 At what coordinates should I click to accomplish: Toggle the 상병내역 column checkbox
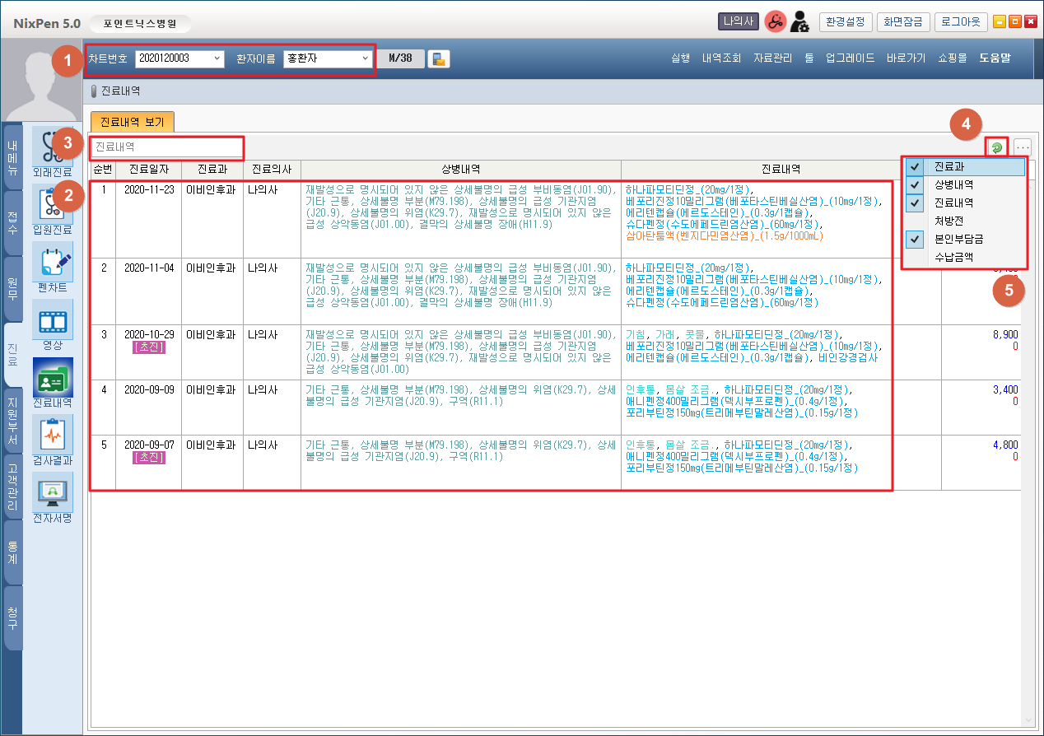tap(914, 184)
